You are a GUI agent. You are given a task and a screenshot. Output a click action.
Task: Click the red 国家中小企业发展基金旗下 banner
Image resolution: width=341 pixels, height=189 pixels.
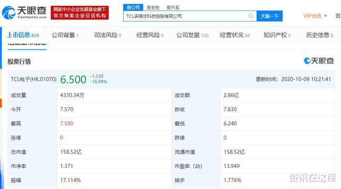point(80,13)
